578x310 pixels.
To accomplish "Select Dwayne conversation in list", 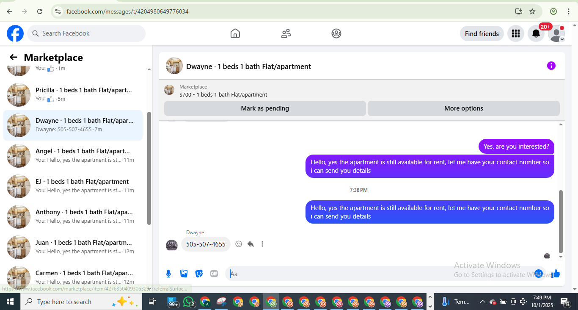I will 73,125.
